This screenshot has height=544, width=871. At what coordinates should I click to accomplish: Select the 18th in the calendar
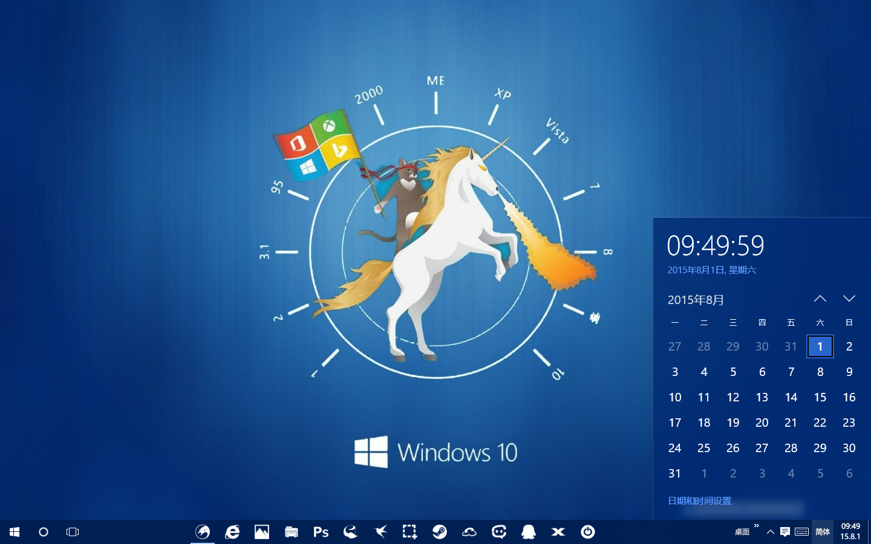[704, 423]
